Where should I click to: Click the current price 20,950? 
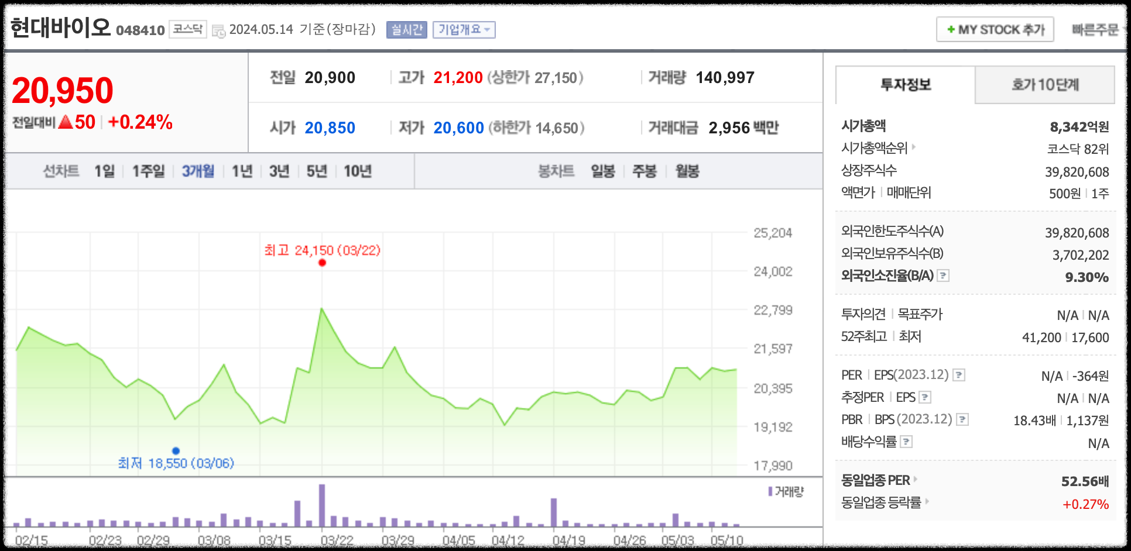tap(63, 91)
